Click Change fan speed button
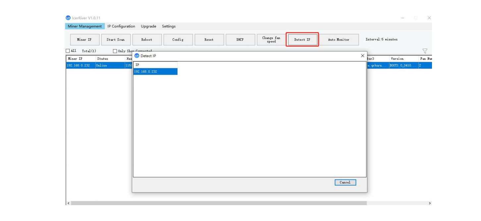This screenshot has width=481, height=221. click(x=271, y=40)
